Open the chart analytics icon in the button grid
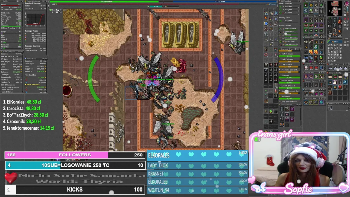This screenshot has height=197, width=350. tap(338, 58)
